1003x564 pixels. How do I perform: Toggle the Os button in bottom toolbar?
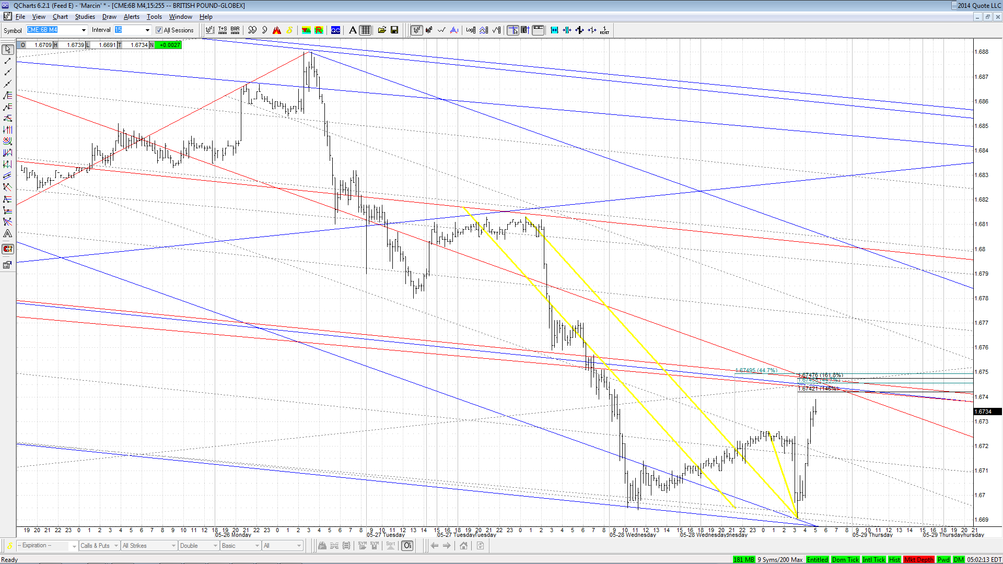pos(407,546)
